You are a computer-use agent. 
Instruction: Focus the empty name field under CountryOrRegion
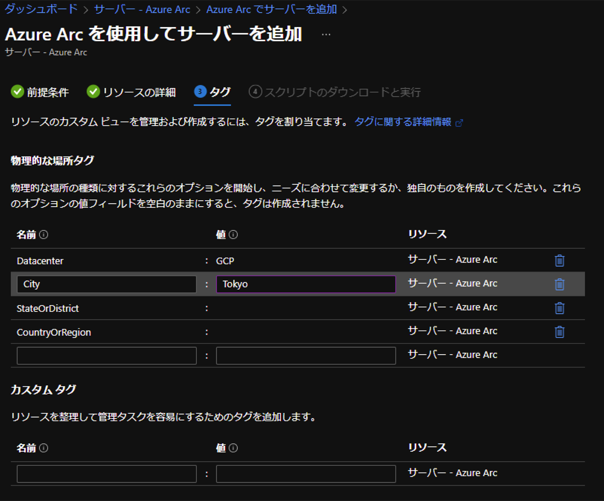coord(107,356)
